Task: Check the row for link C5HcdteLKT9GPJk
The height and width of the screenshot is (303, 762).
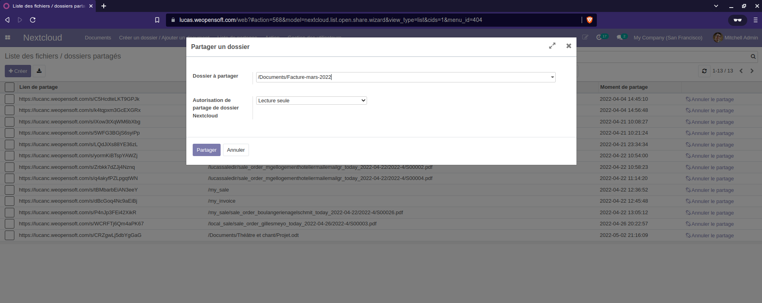Action: [x=10, y=99]
